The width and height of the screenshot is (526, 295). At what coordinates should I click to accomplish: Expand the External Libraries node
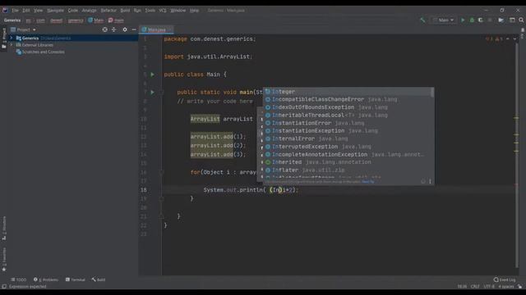pyautogui.click(x=12, y=45)
